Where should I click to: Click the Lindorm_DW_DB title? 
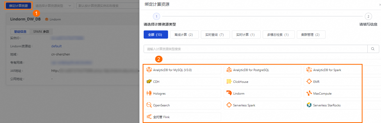coord(25,19)
